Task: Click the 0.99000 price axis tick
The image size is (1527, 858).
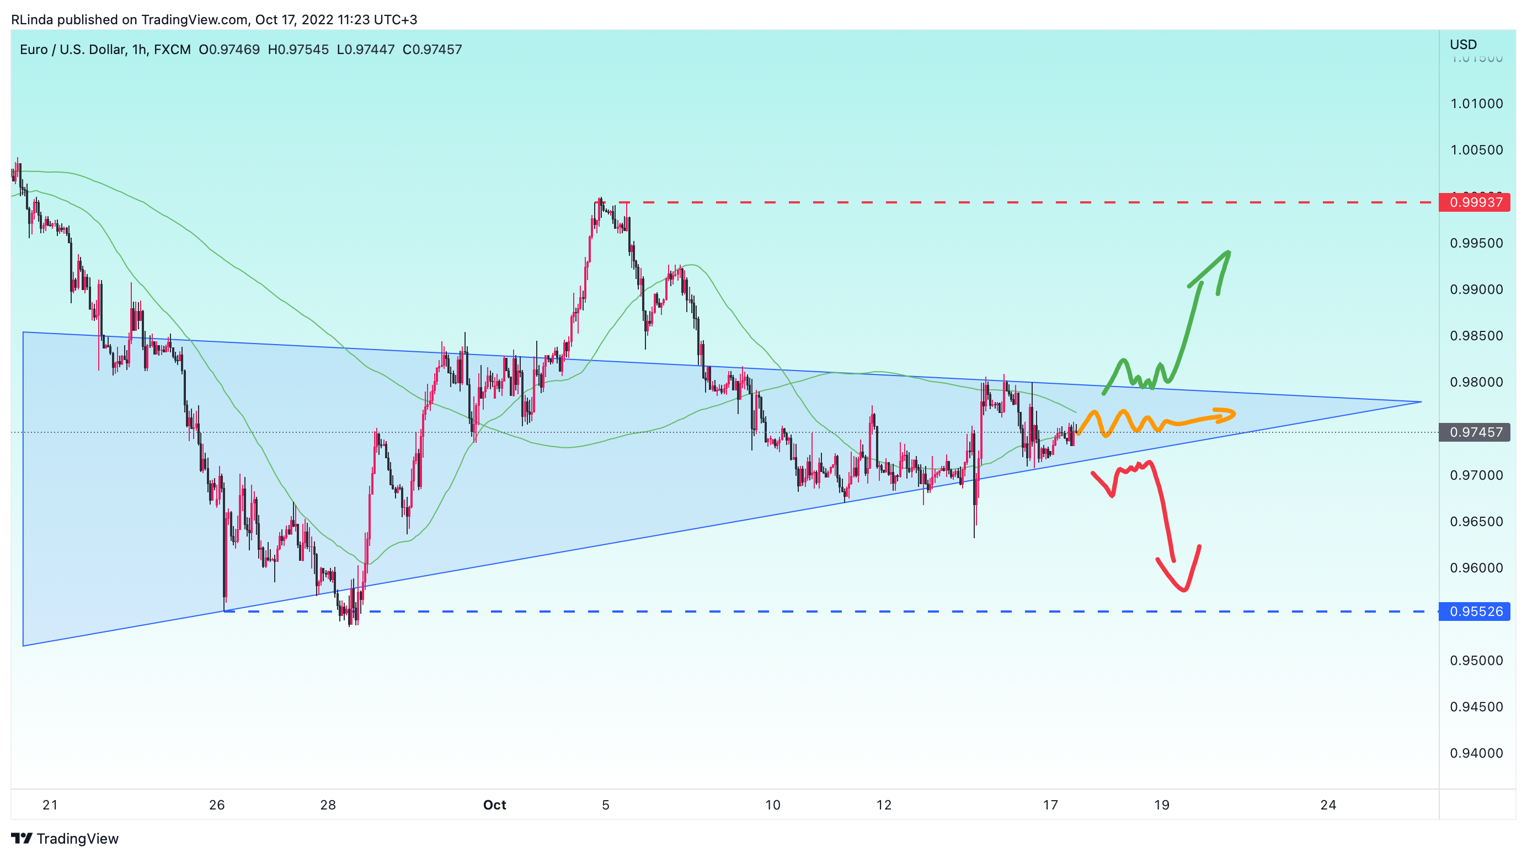Action: tap(1477, 289)
